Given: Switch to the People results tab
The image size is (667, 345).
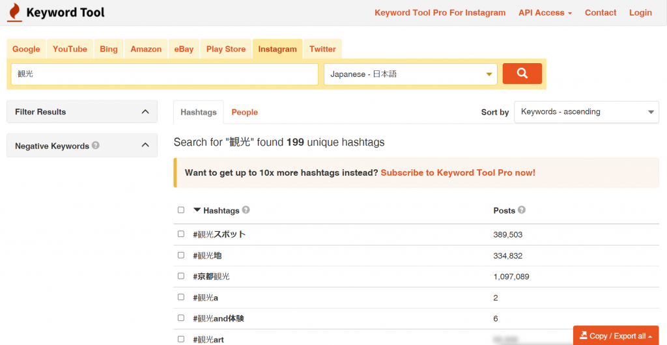Looking at the screenshot, I should [x=245, y=112].
